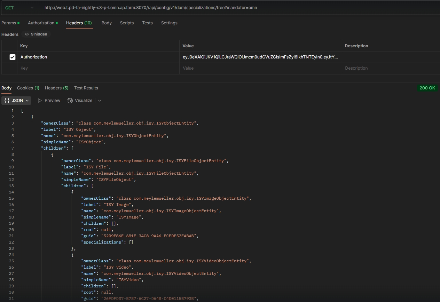Open the Test Results tab
Viewport: 440px width, 302px height.
[86, 88]
